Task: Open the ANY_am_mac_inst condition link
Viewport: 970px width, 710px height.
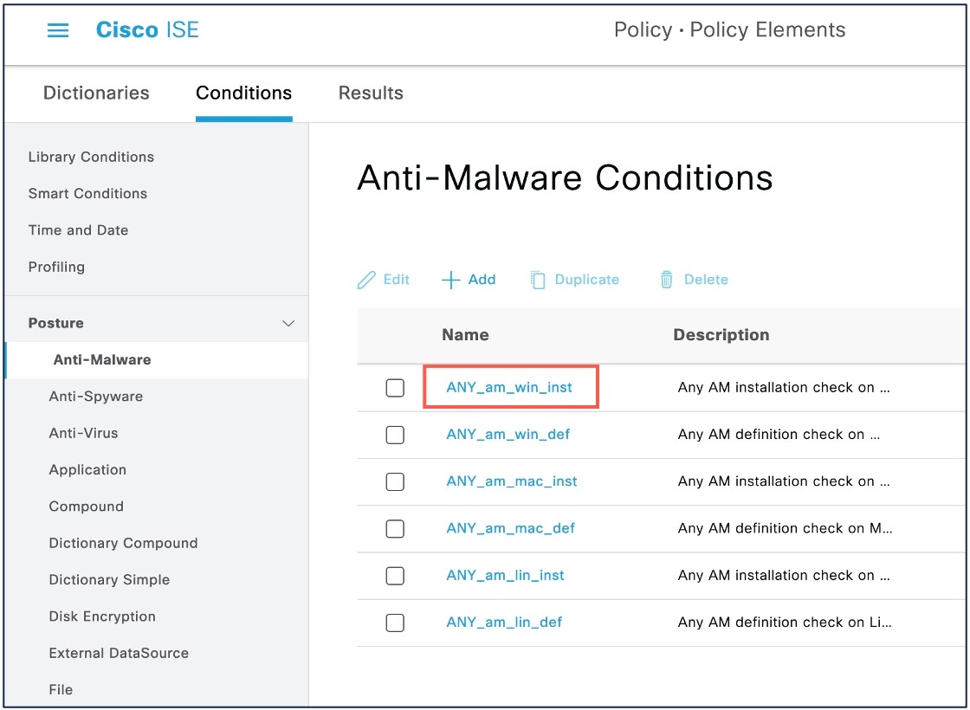Action: coord(512,481)
